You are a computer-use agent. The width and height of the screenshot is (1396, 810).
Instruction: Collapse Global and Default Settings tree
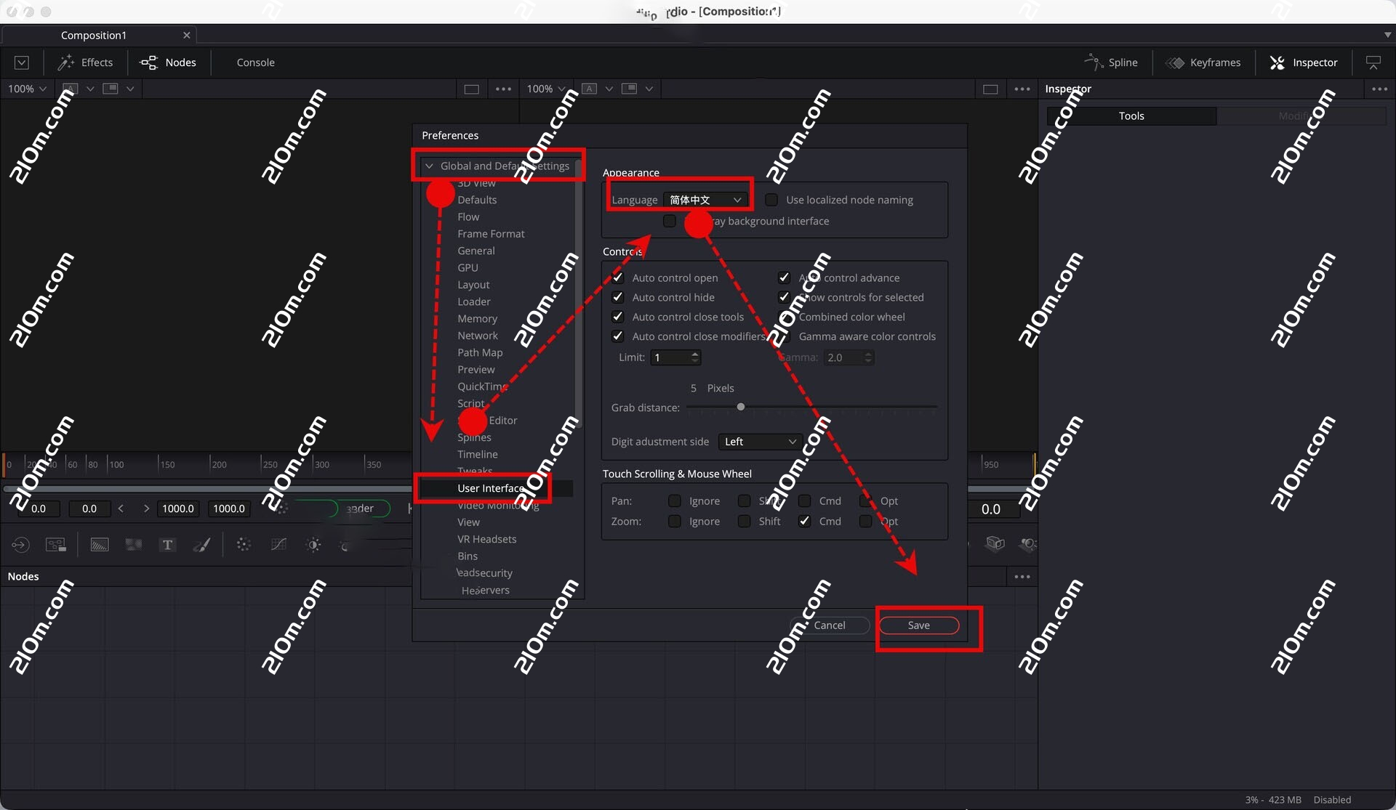[429, 166]
